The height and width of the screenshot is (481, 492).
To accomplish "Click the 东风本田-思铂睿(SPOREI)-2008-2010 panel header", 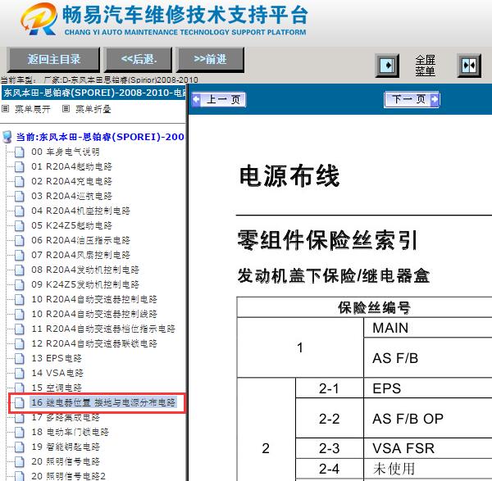I will click(x=93, y=93).
